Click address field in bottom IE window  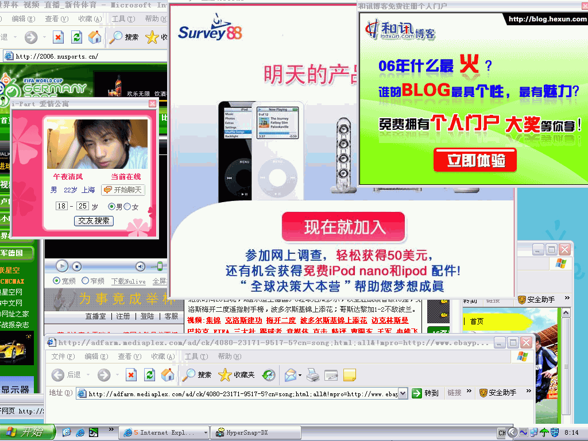coord(242,394)
